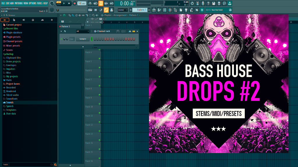Add new pattern with the plus button
Viewport: 298px width, 167px height.
(x=149, y=10)
